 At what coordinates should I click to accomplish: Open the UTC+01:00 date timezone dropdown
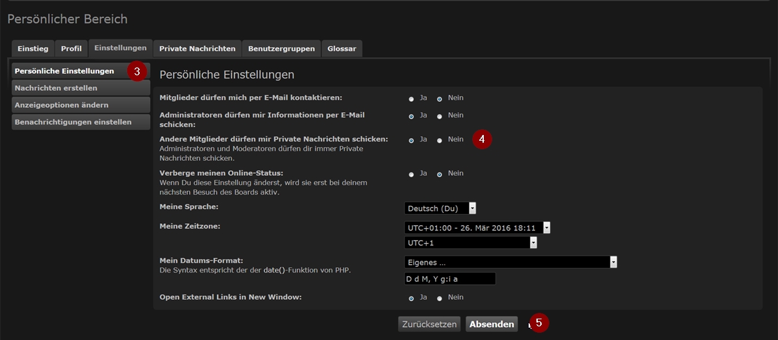click(x=477, y=228)
